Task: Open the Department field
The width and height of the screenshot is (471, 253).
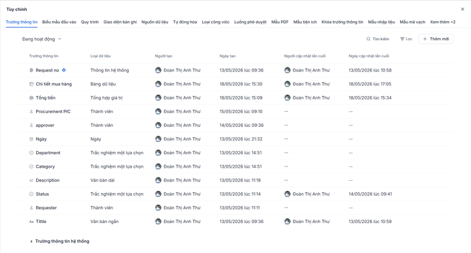Action: (x=48, y=153)
